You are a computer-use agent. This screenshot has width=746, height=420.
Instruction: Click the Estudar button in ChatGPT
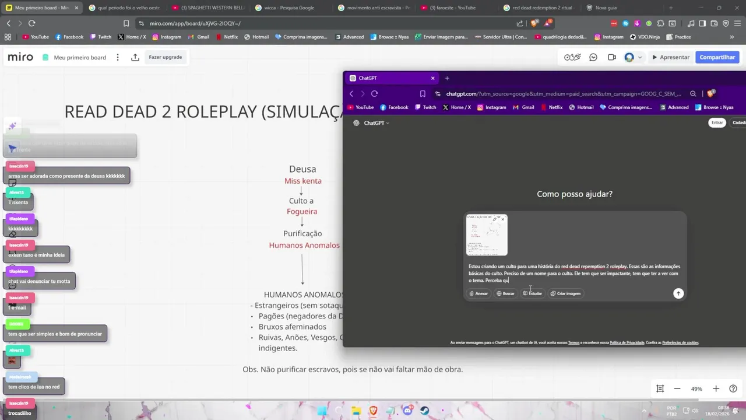[x=532, y=293]
